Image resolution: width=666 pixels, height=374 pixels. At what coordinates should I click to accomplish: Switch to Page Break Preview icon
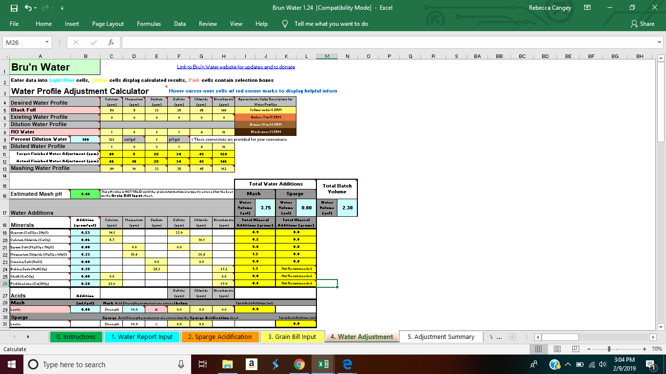coord(575,349)
